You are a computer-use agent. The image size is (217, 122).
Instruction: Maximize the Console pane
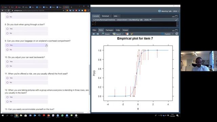point(176,16)
